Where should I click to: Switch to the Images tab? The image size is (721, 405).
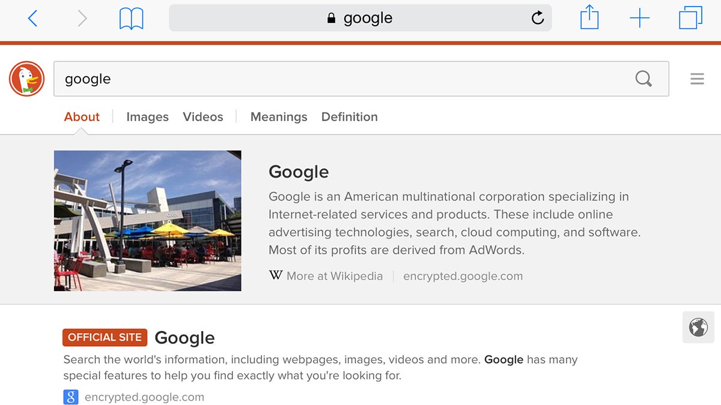point(147,117)
